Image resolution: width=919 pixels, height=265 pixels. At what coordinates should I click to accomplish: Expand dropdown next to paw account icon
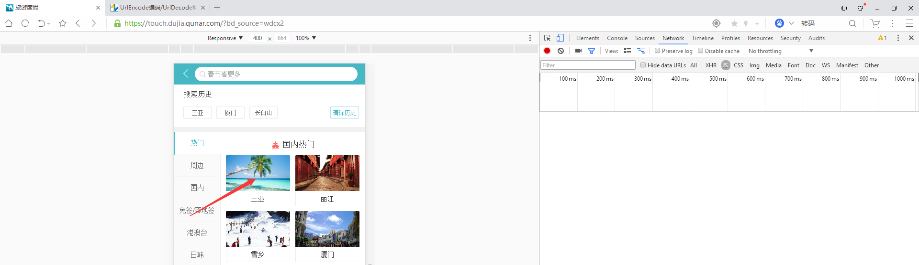point(791,23)
